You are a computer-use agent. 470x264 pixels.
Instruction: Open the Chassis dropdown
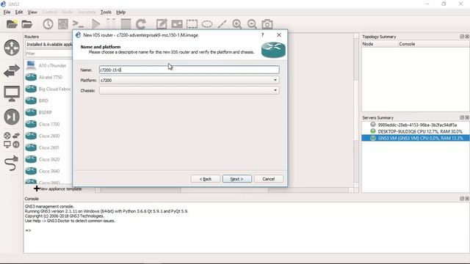[189, 90]
